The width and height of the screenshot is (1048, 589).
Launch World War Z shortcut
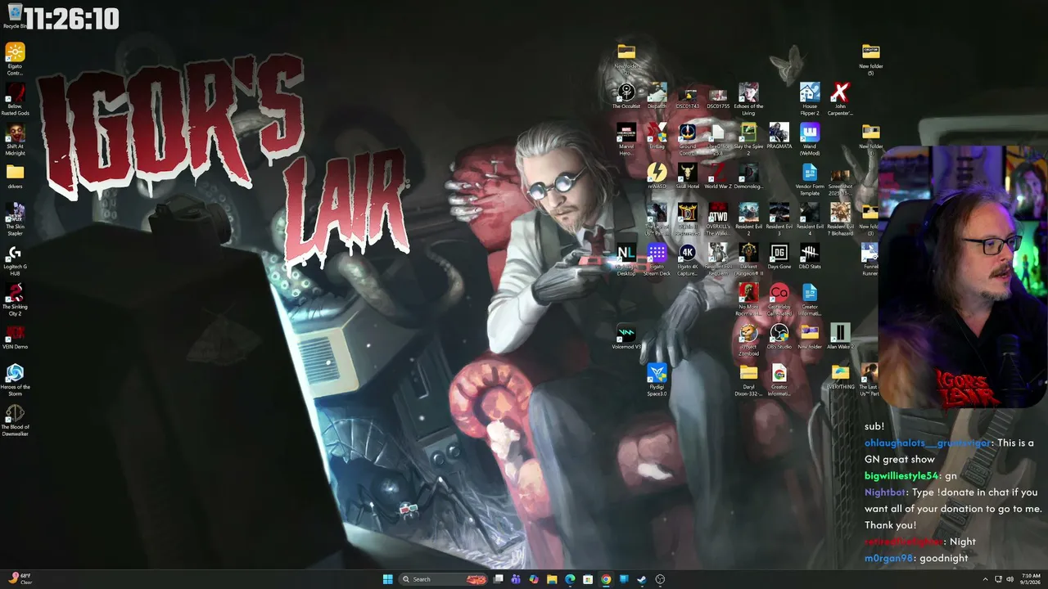[718, 176]
